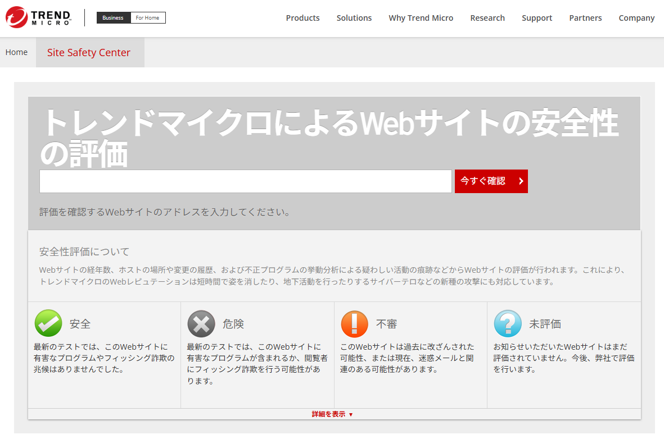
Task: Click the 安全性評価について heading
Action: pos(84,251)
